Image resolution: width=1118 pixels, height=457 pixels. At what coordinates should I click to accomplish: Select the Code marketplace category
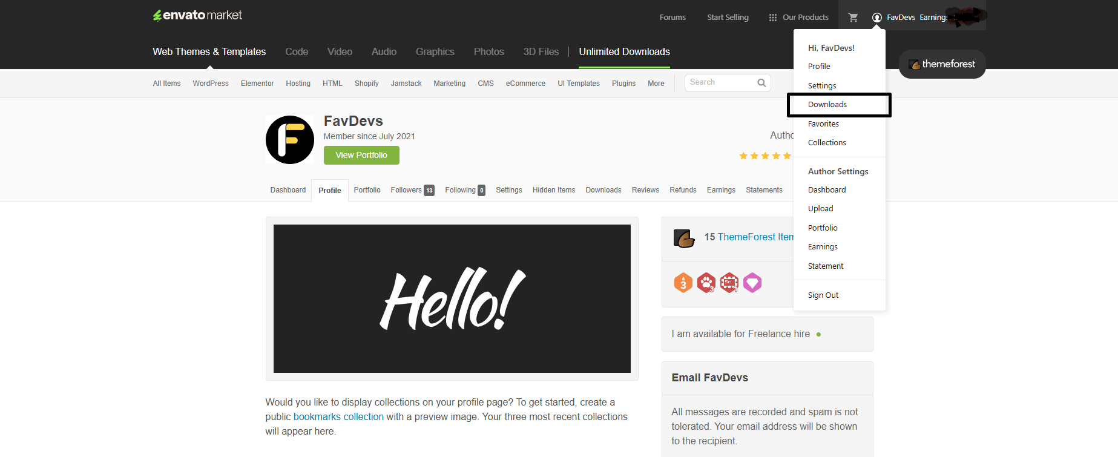pos(297,52)
